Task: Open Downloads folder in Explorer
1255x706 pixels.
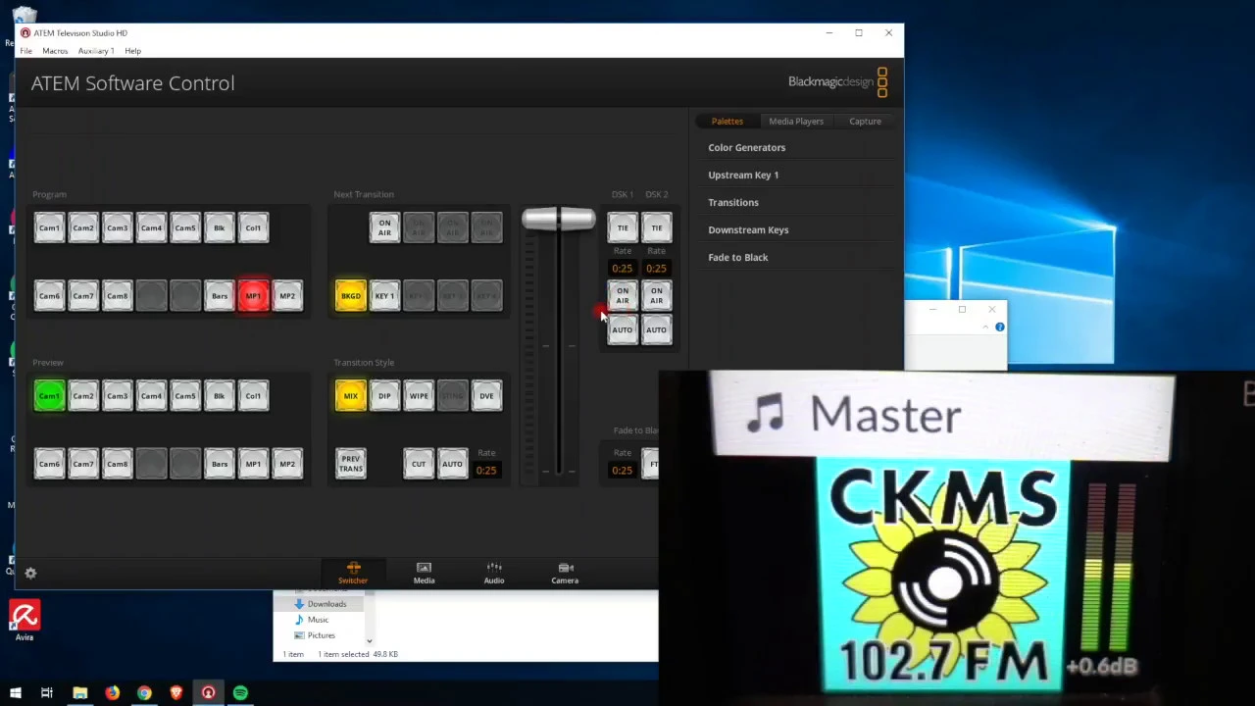Action: tap(326, 604)
